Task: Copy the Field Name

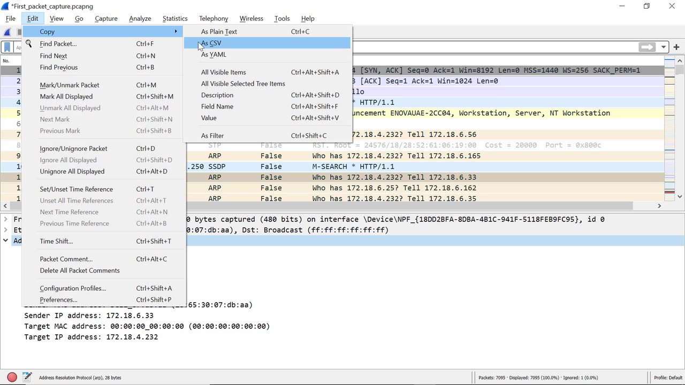Action: tap(268, 106)
